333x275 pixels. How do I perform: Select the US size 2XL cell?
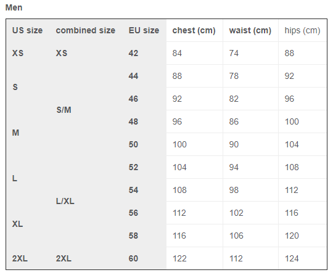pos(20,258)
